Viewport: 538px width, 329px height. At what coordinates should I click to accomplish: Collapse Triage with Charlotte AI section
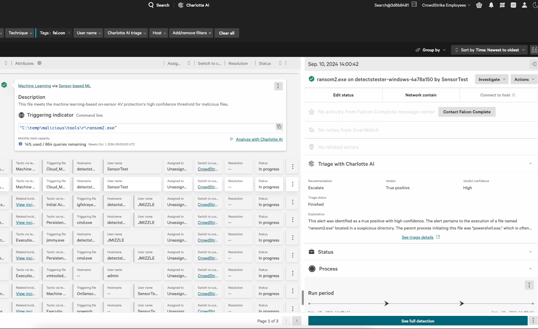tap(530, 164)
